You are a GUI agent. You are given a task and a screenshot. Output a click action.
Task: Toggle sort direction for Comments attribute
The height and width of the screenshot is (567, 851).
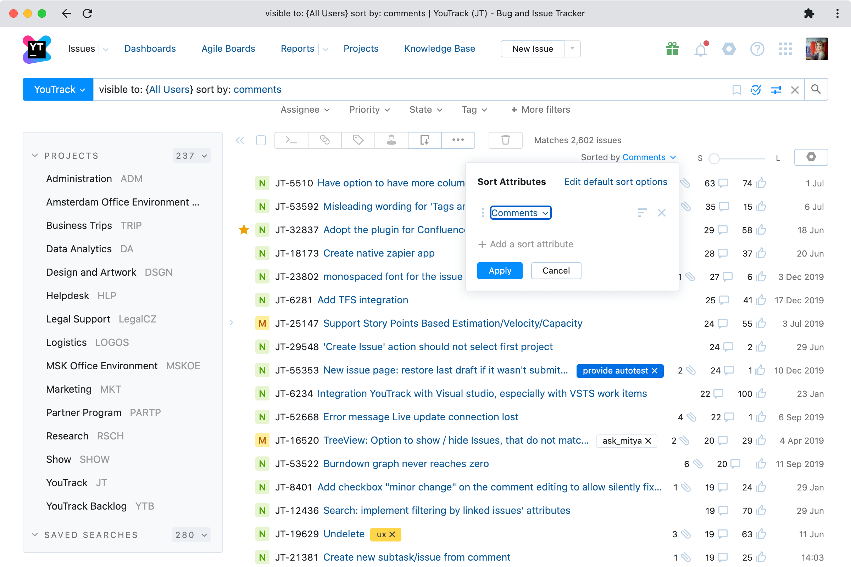click(642, 213)
